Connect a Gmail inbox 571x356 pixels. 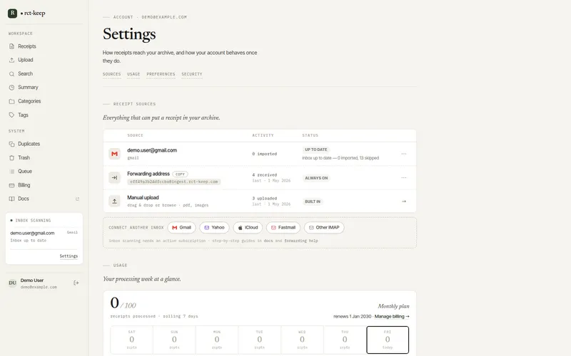pos(181,227)
